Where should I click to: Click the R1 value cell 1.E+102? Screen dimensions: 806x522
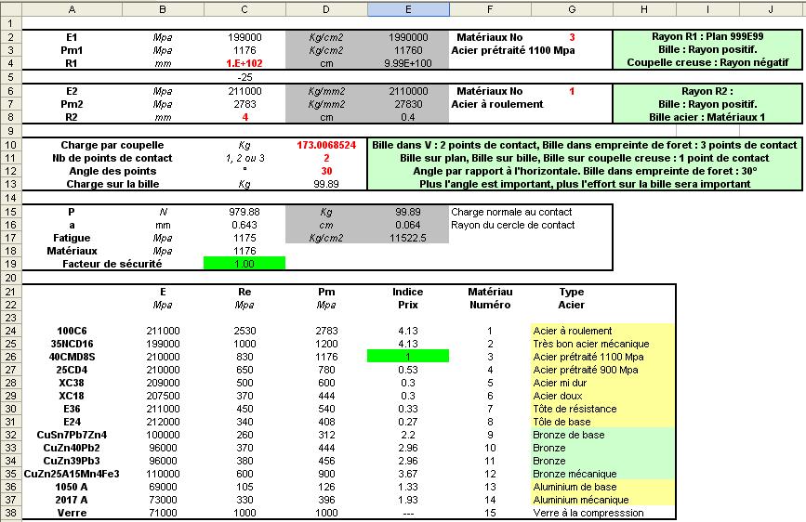pos(244,64)
